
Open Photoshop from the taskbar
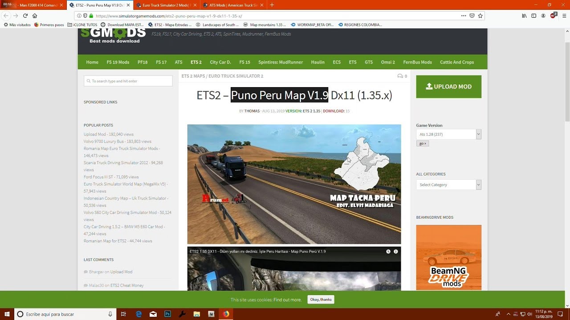coord(168,314)
